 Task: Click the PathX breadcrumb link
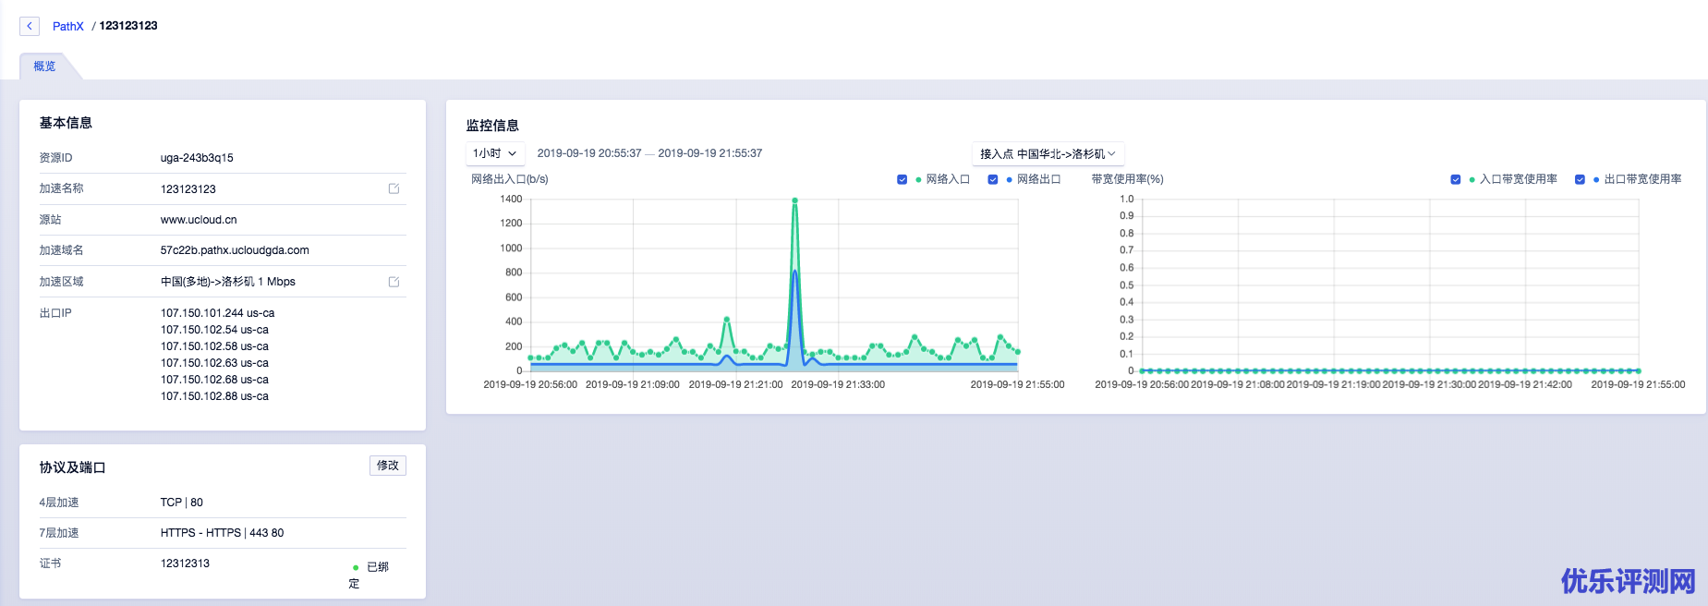(68, 26)
